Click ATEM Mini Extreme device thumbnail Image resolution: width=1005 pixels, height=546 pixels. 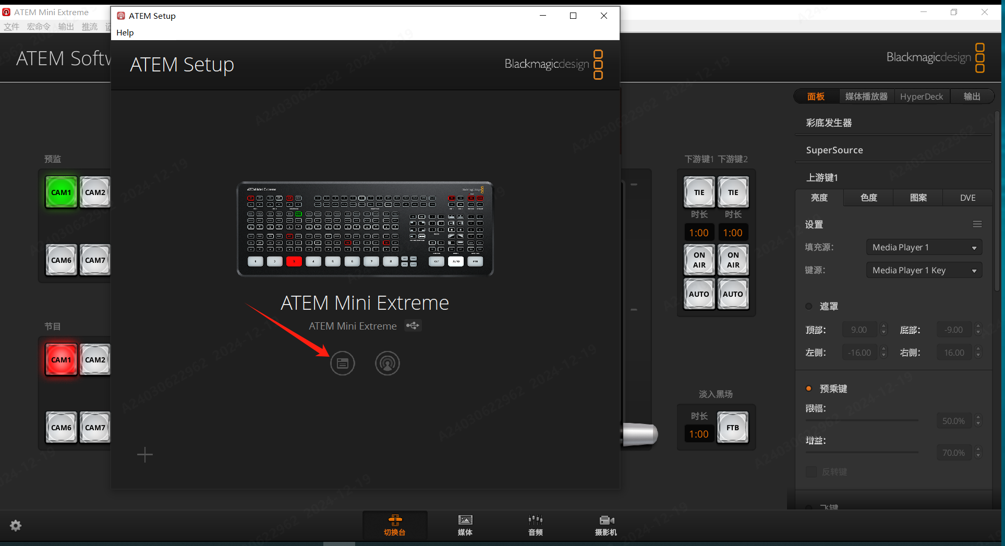point(365,229)
